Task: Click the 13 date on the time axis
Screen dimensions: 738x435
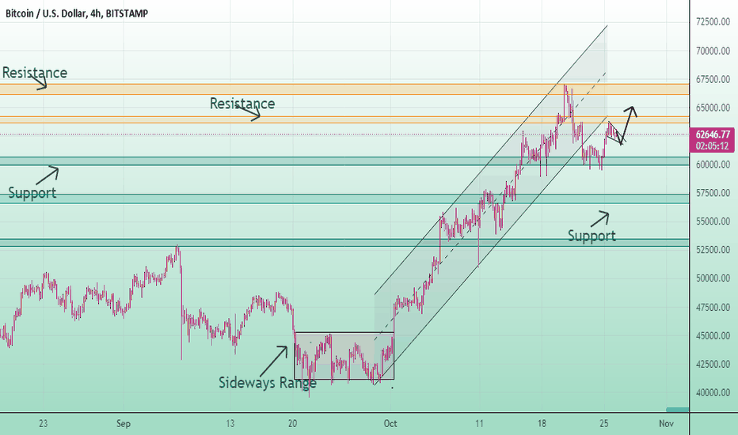Action: point(230,424)
